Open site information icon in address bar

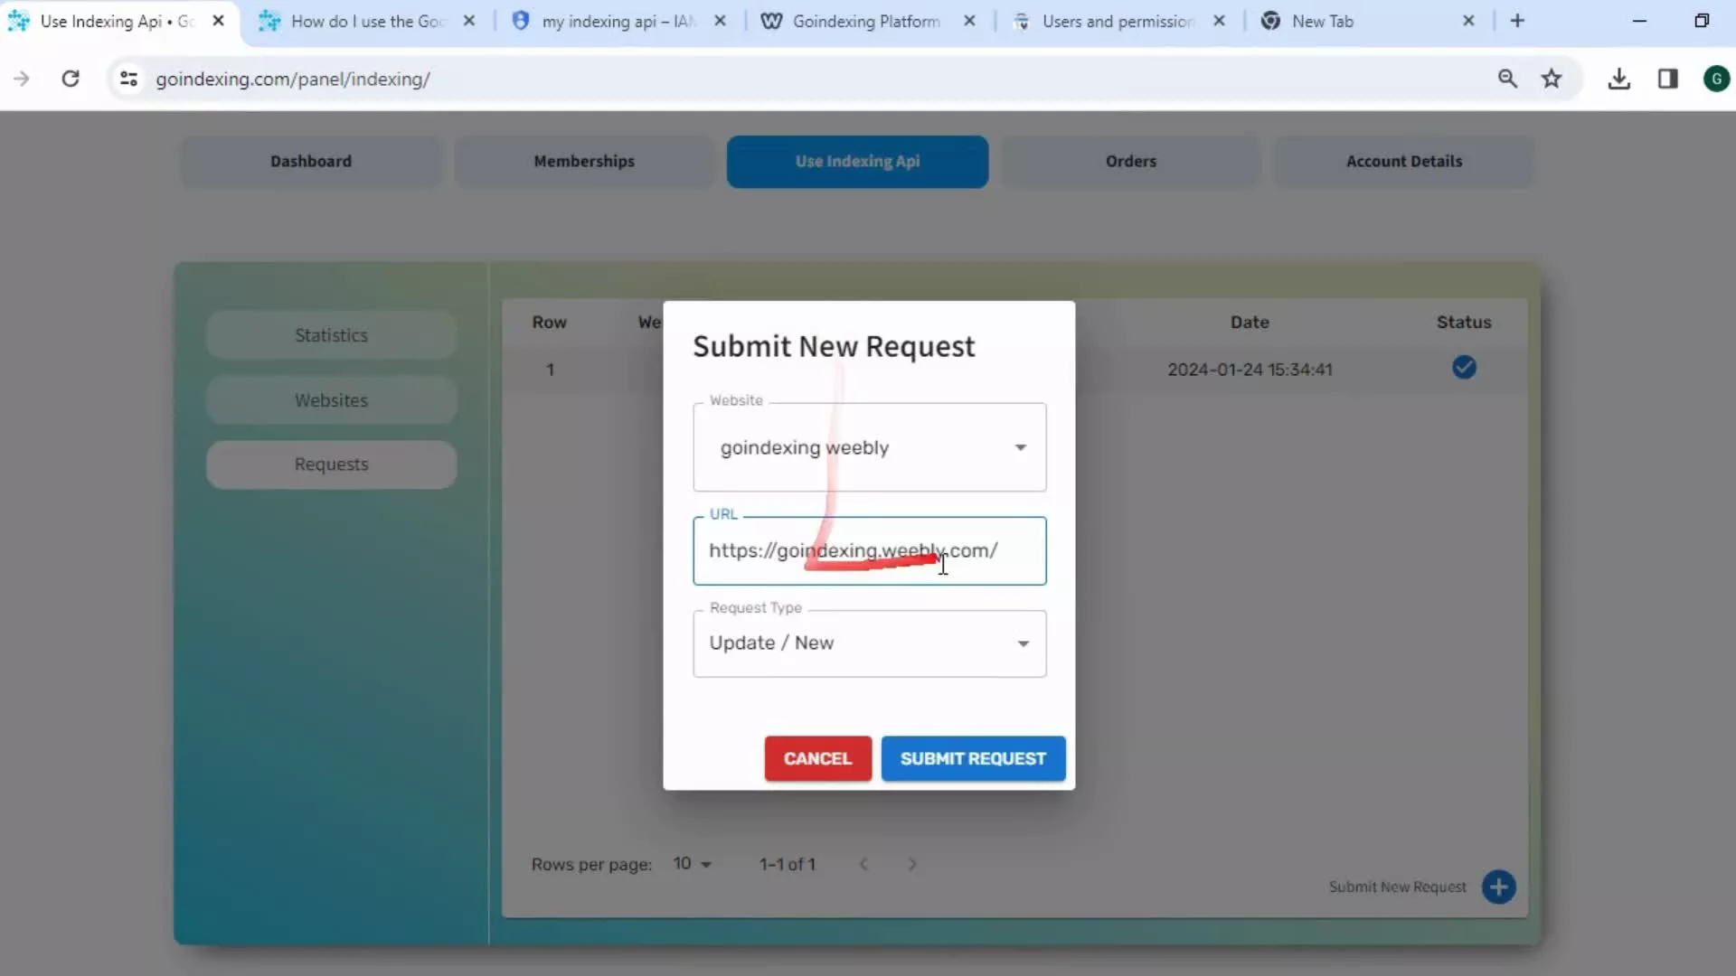129,79
